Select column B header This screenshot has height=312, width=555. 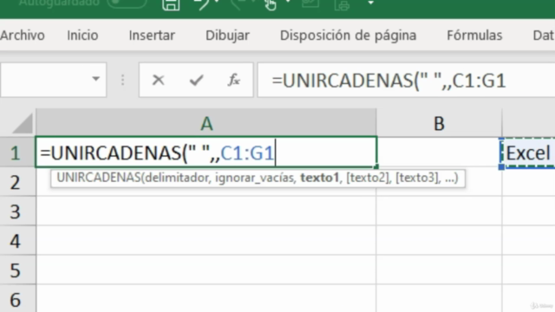click(x=439, y=123)
